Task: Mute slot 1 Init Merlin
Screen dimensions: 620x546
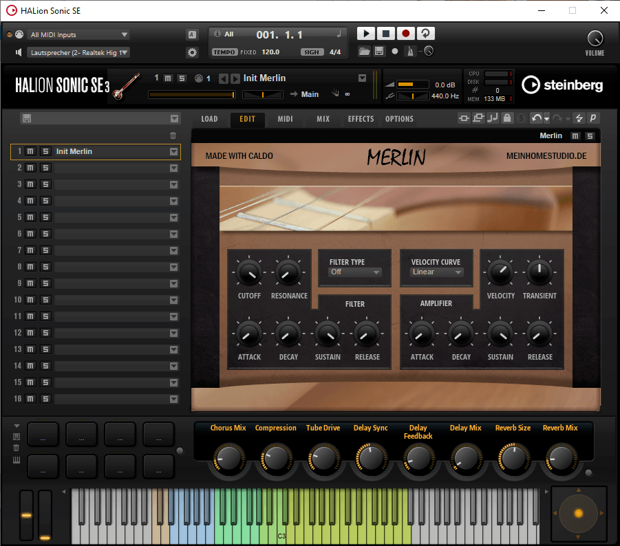Action: click(x=30, y=151)
